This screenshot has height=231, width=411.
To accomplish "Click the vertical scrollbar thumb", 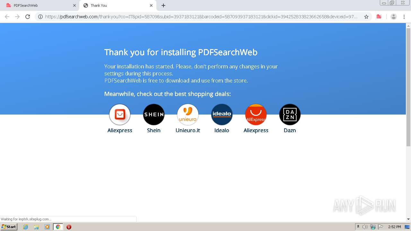I will (408, 87).
